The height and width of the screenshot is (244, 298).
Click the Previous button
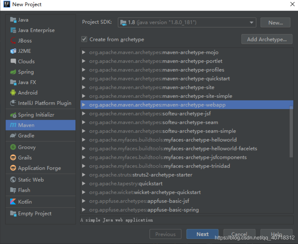pos(165,234)
